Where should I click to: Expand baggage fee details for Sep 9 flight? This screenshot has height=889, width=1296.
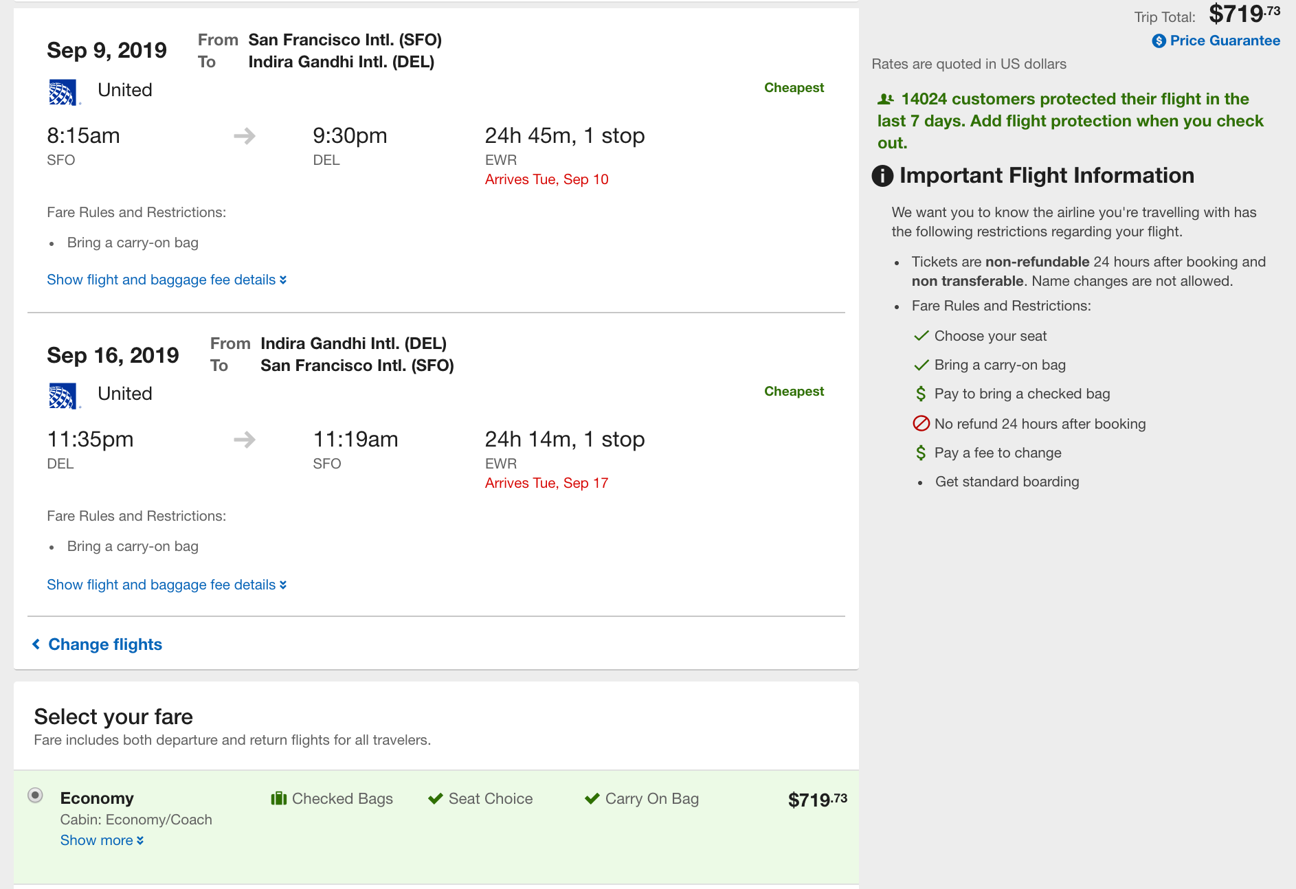(x=166, y=280)
